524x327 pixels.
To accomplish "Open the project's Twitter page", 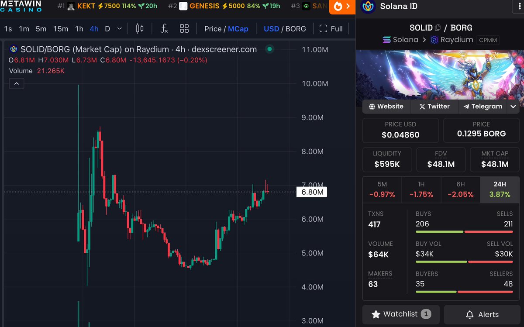I will [x=434, y=106].
